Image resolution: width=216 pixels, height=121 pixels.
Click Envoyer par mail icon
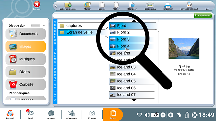tap(189, 5)
